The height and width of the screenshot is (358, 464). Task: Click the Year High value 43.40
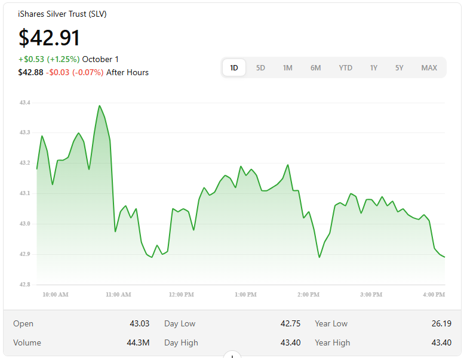[x=441, y=342]
